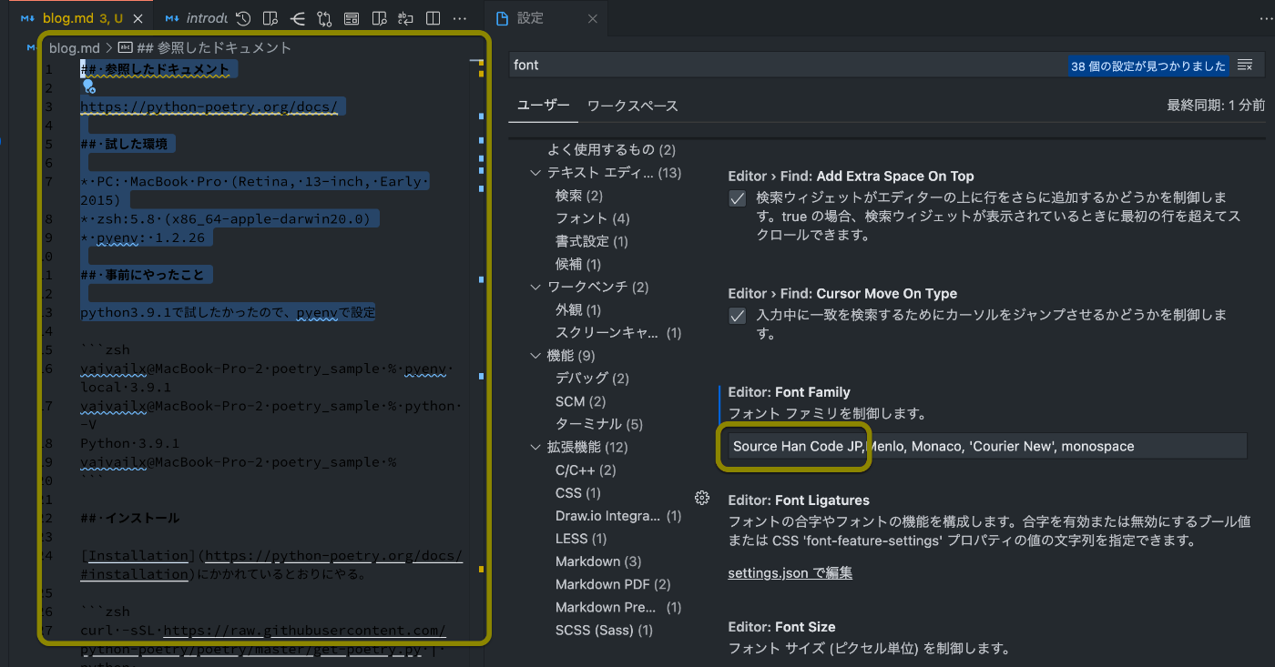Image resolution: width=1275 pixels, height=667 pixels.
Task: Open changes via source control compare icon
Action: pyautogui.click(x=325, y=18)
